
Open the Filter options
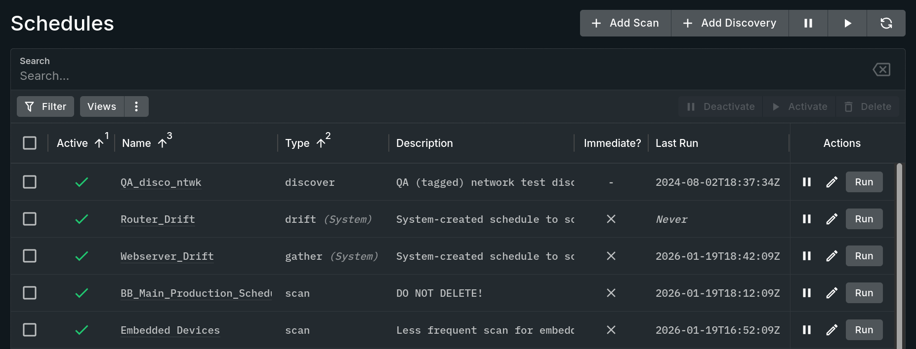(45, 106)
